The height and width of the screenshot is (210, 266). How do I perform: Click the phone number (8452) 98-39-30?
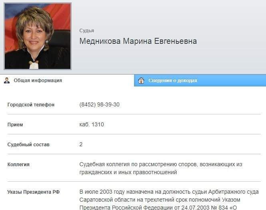[100, 104]
